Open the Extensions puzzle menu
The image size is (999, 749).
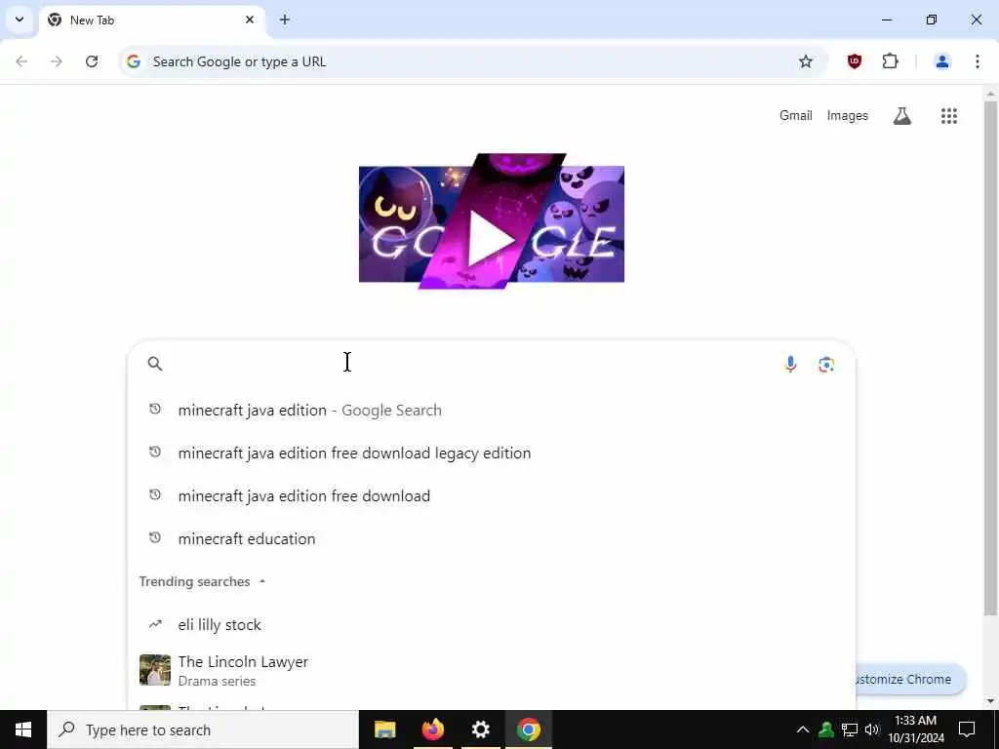tap(890, 61)
